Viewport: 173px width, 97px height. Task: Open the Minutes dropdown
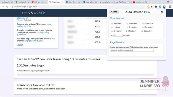(132, 31)
